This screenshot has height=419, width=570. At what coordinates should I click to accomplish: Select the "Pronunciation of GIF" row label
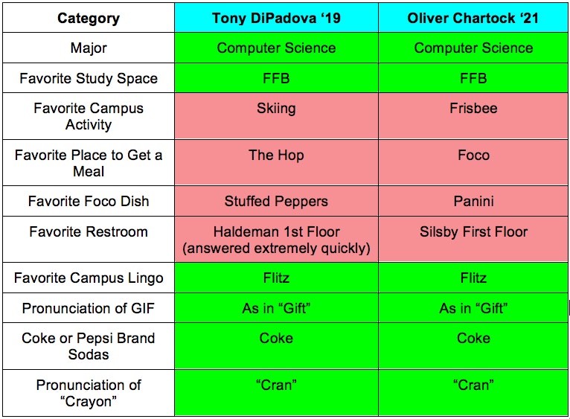[x=89, y=308]
